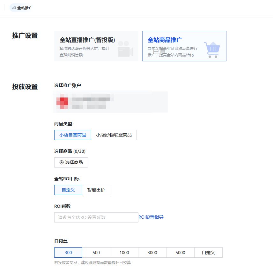The height and width of the screenshot is (273, 273).
Task: Click the shopping cart icon on 全站商品推广
Action: click(x=212, y=50)
